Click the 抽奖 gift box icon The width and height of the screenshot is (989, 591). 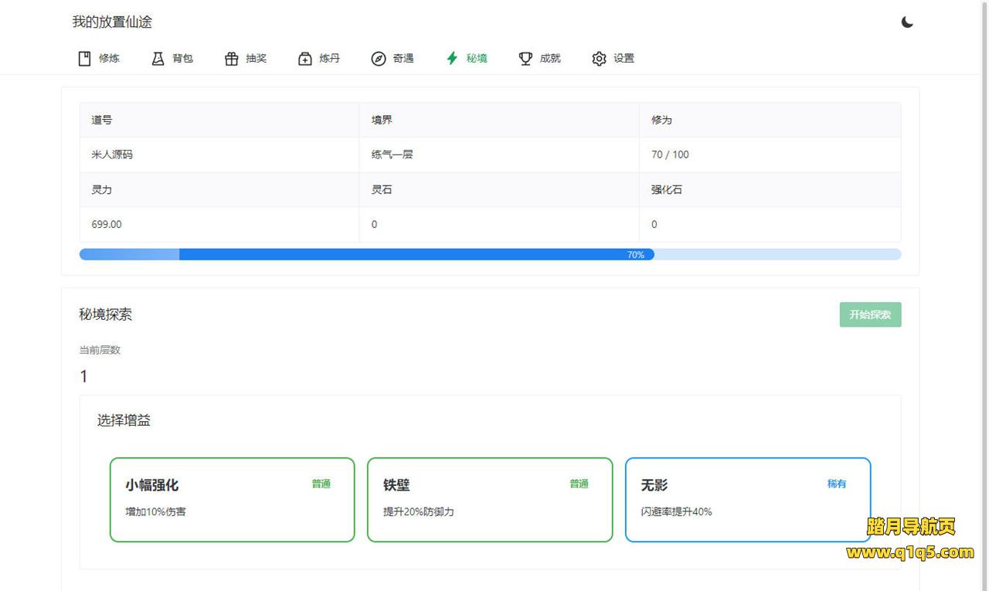point(231,59)
